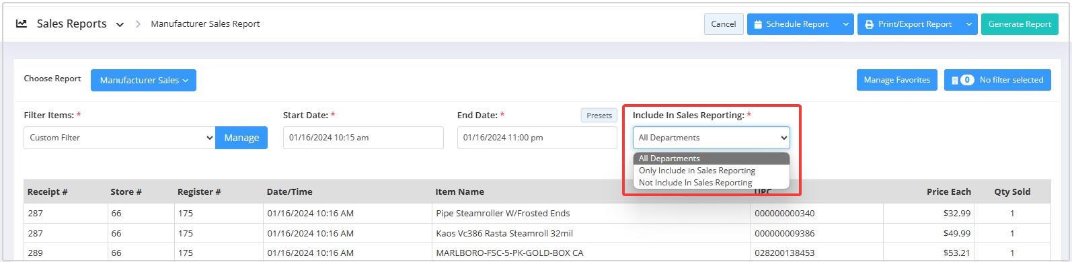Screen dimensions: 1072x262
Task: Click the Start Date input field
Action: click(363, 138)
